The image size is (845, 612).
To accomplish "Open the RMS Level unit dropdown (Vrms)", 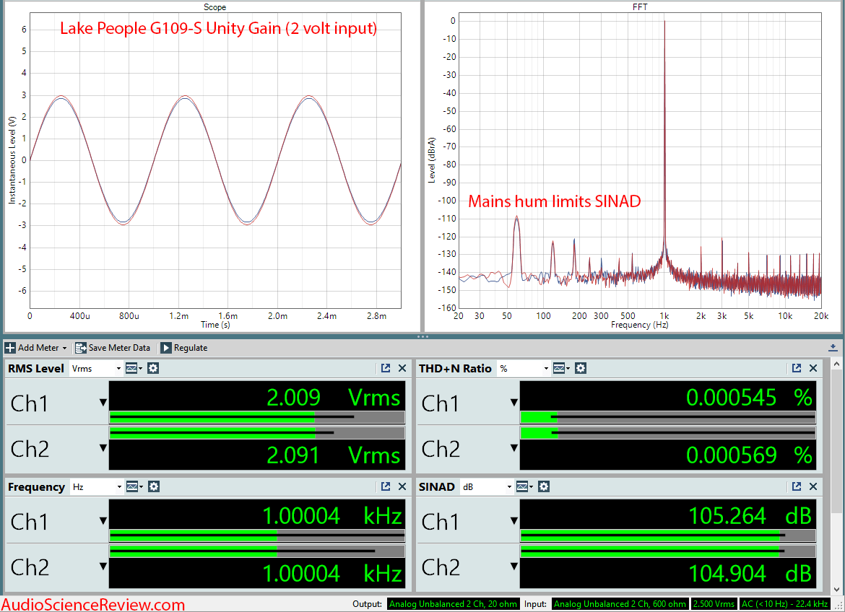I will coord(97,369).
